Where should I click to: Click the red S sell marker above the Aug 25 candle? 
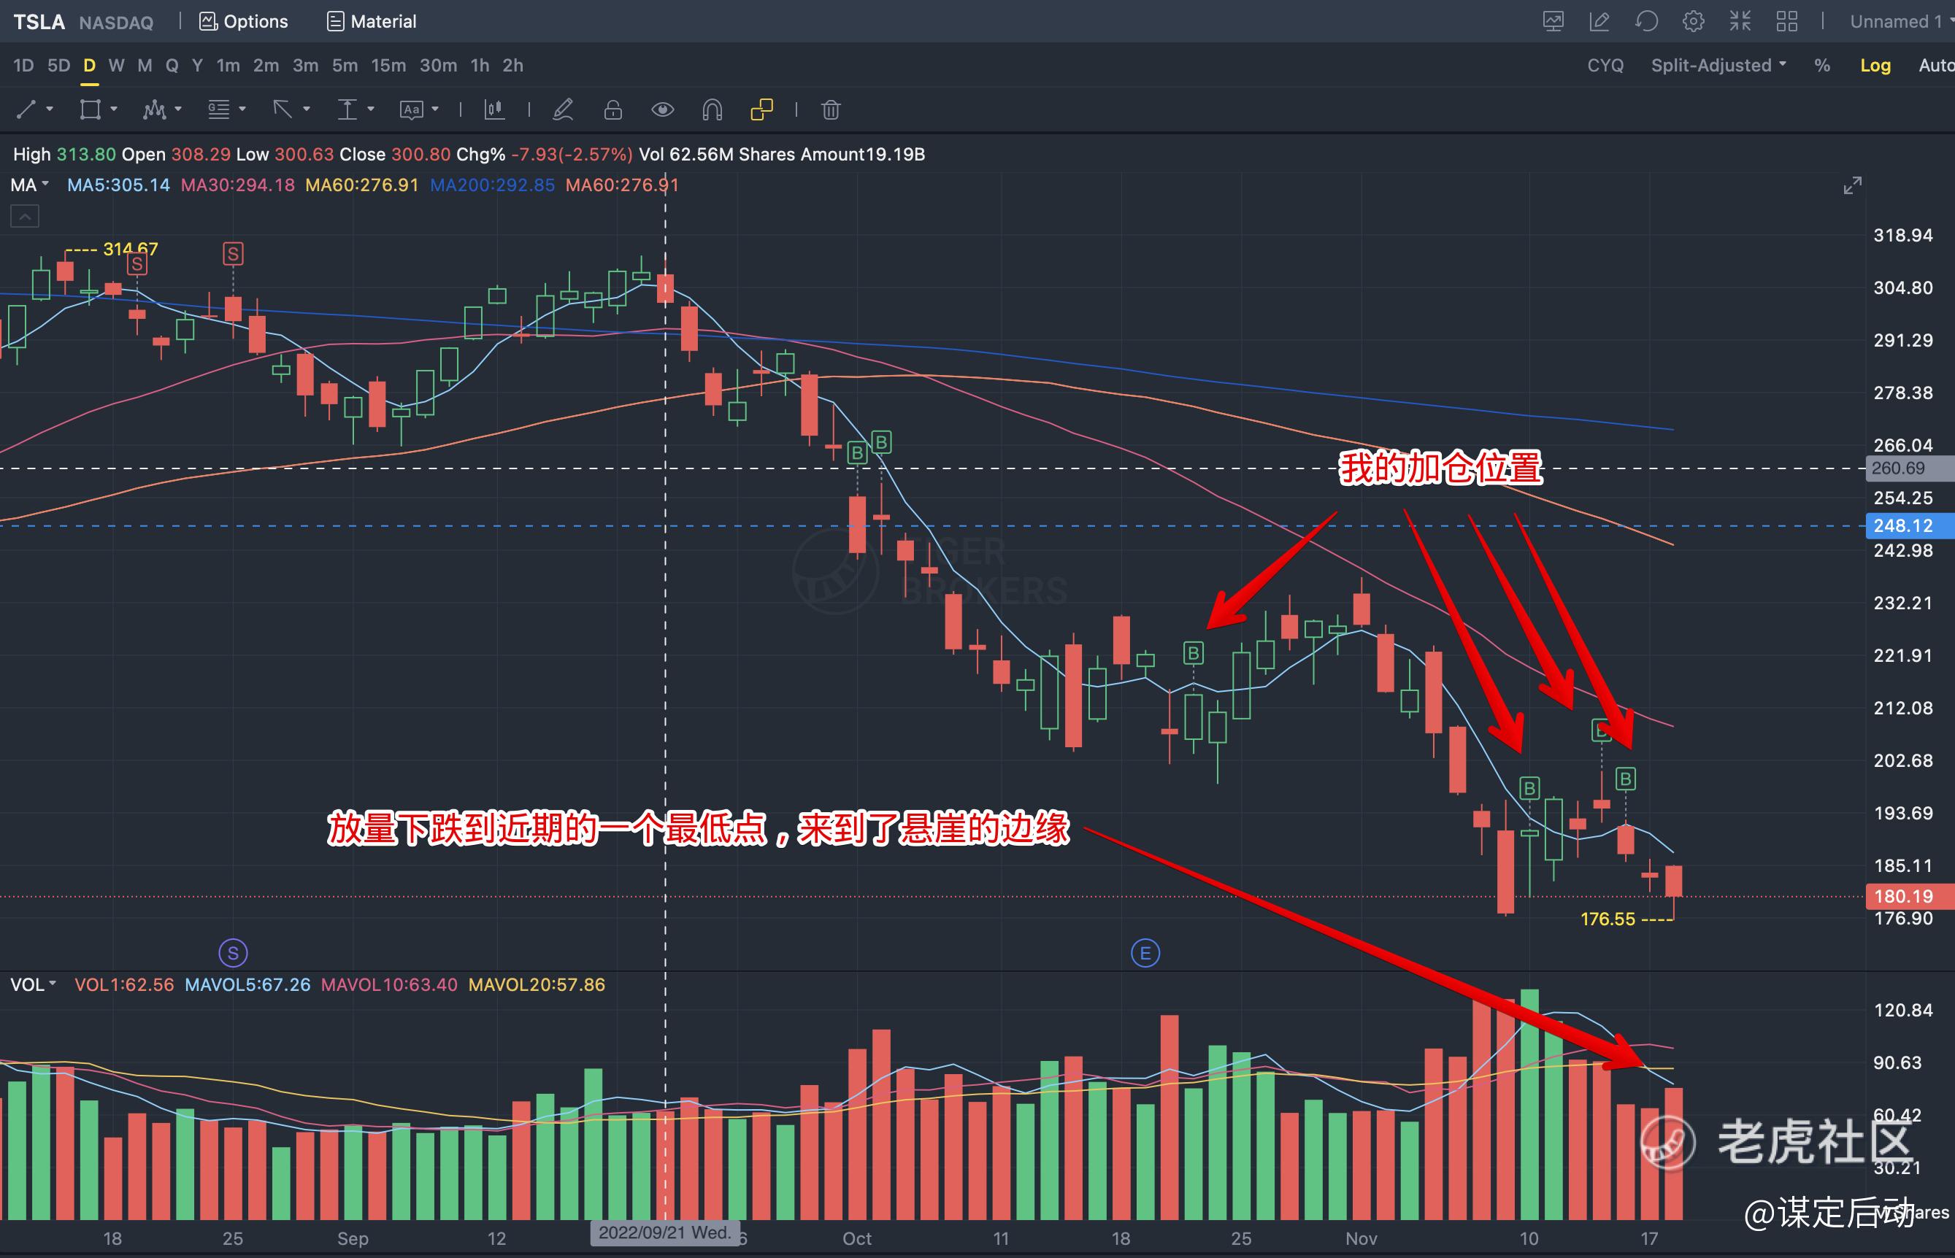point(233,254)
